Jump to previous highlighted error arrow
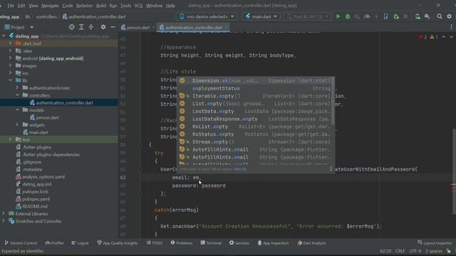 [443, 37]
